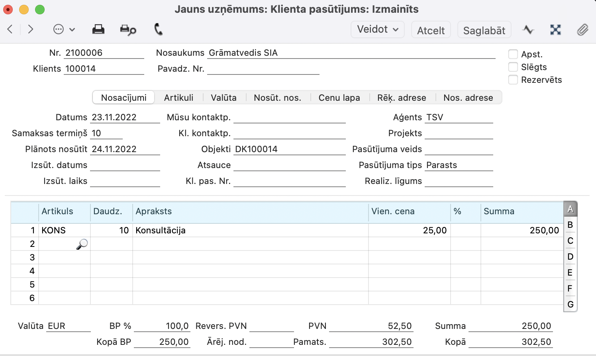Click the printer icon
This screenshot has height=356, width=596.
(98, 29)
